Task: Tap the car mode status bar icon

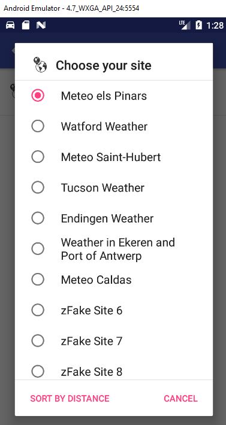Action: click(10, 25)
